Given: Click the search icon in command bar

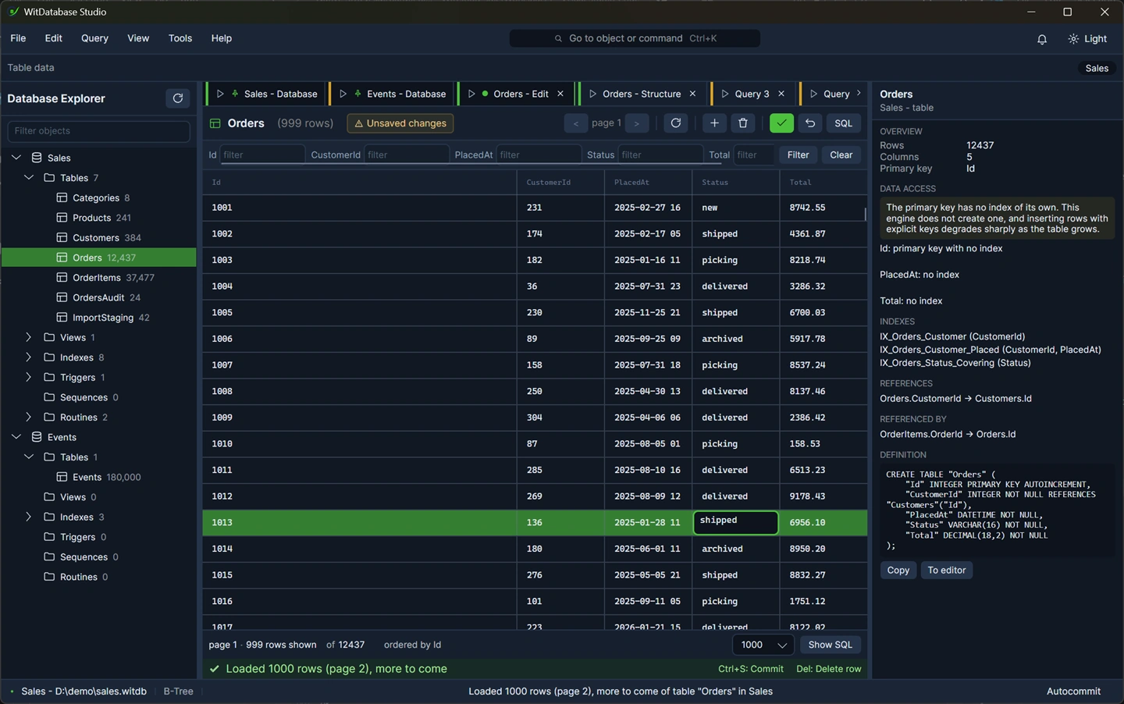Looking at the screenshot, I should point(558,38).
